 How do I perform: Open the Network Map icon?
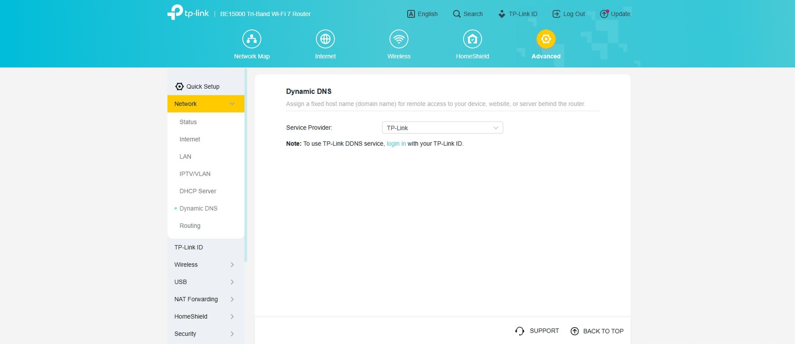click(252, 39)
